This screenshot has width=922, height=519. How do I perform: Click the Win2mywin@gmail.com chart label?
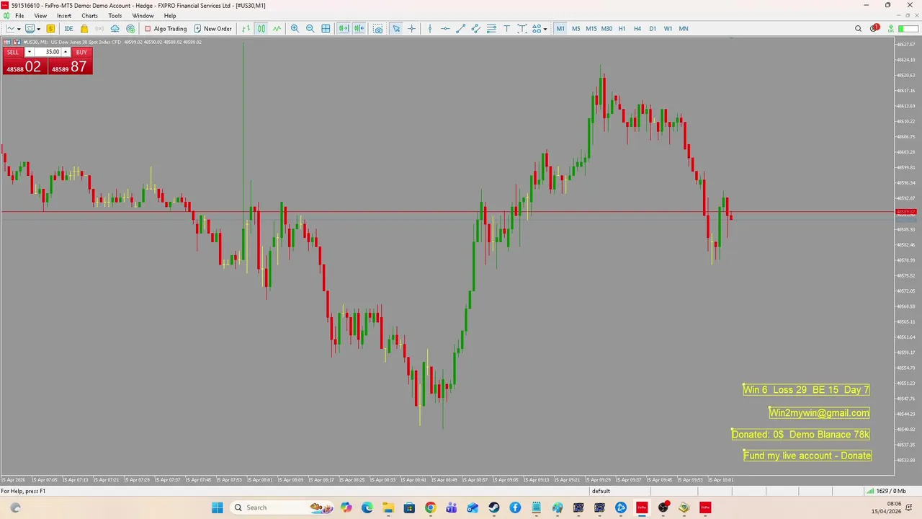tap(819, 413)
